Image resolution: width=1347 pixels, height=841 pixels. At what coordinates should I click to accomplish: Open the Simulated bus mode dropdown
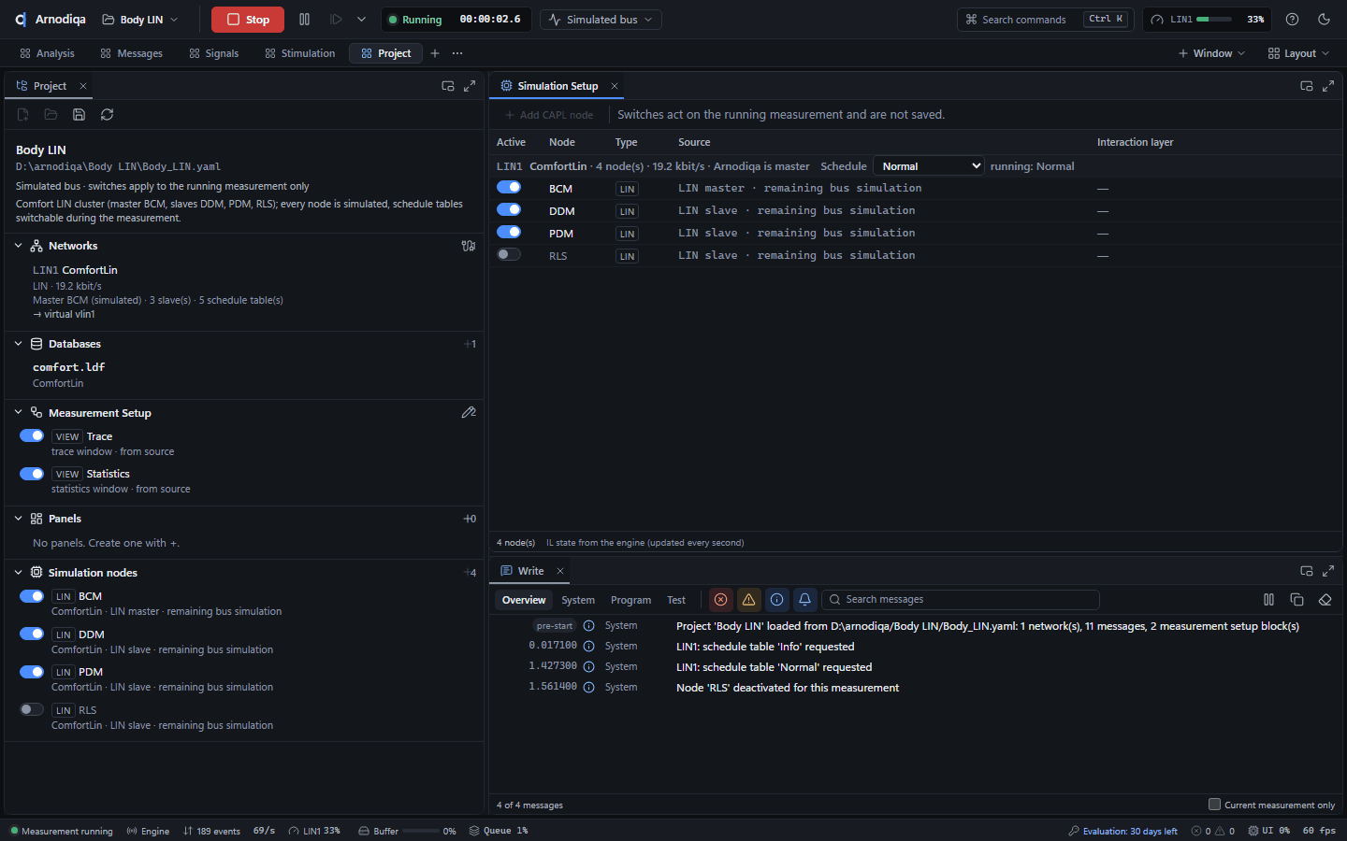click(x=601, y=20)
